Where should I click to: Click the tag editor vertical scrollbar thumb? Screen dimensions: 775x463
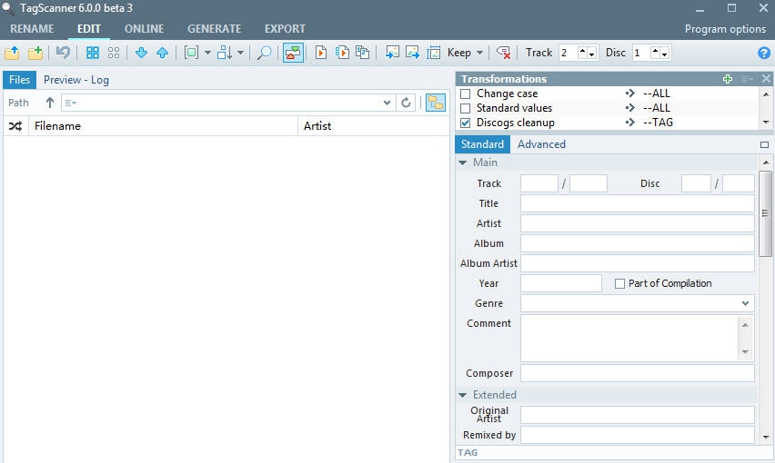(765, 213)
